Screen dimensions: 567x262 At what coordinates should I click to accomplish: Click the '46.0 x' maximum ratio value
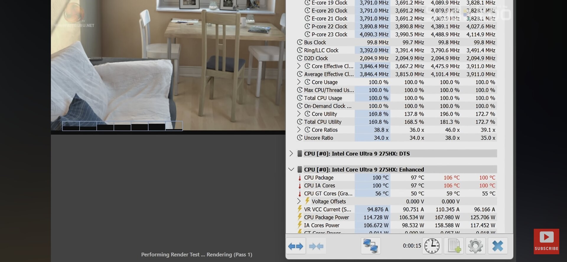(x=452, y=130)
